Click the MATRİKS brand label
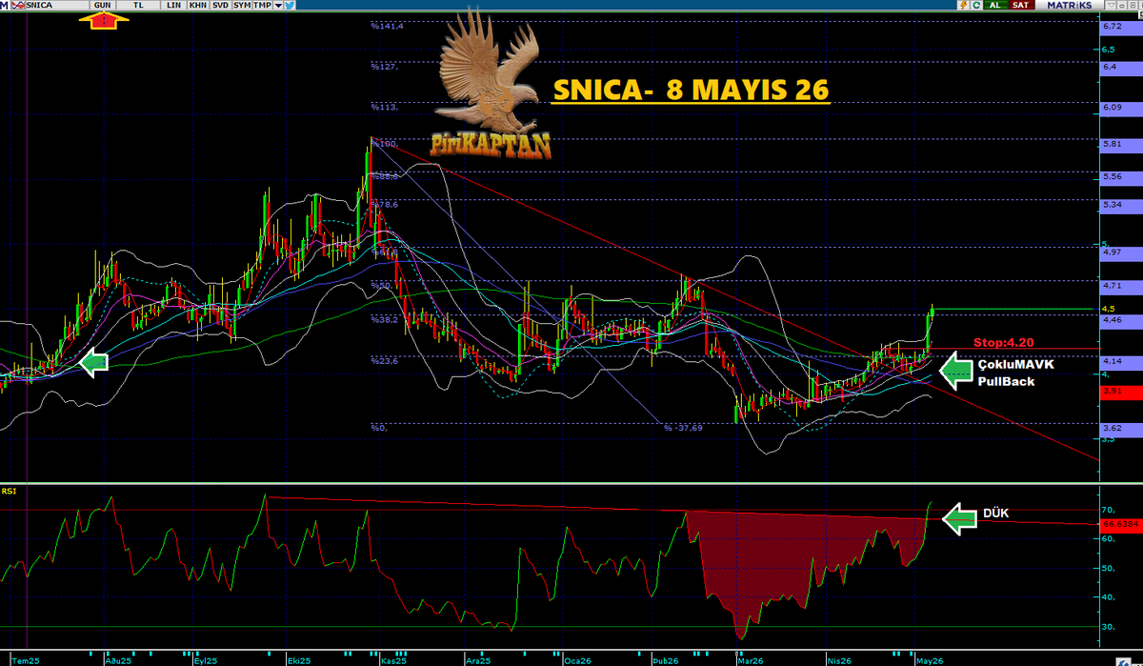The height and width of the screenshot is (666, 1143). coord(1070,5)
